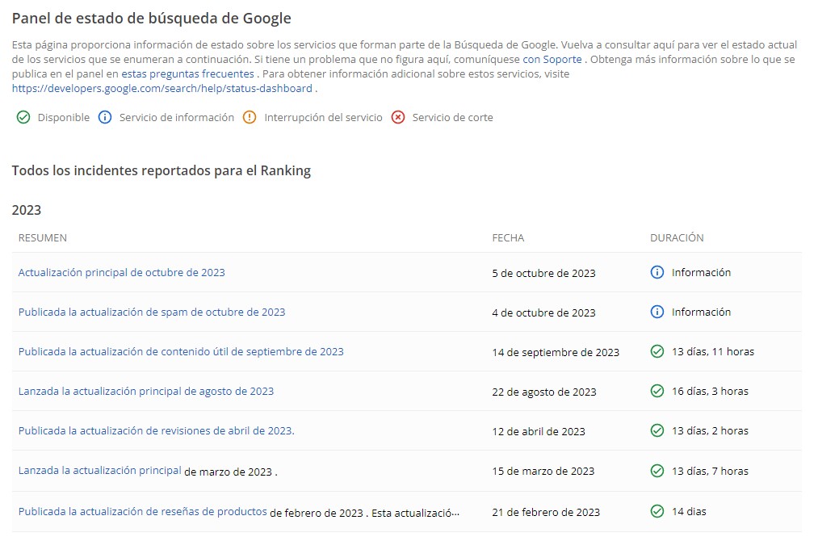Click the 2023 year heading

[x=27, y=210]
